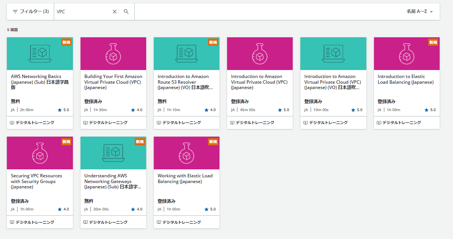The width and height of the screenshot is (453, 239).
Task: Open Introduction to Elastic Load Balancing title
Action: [x=406, y=79]
